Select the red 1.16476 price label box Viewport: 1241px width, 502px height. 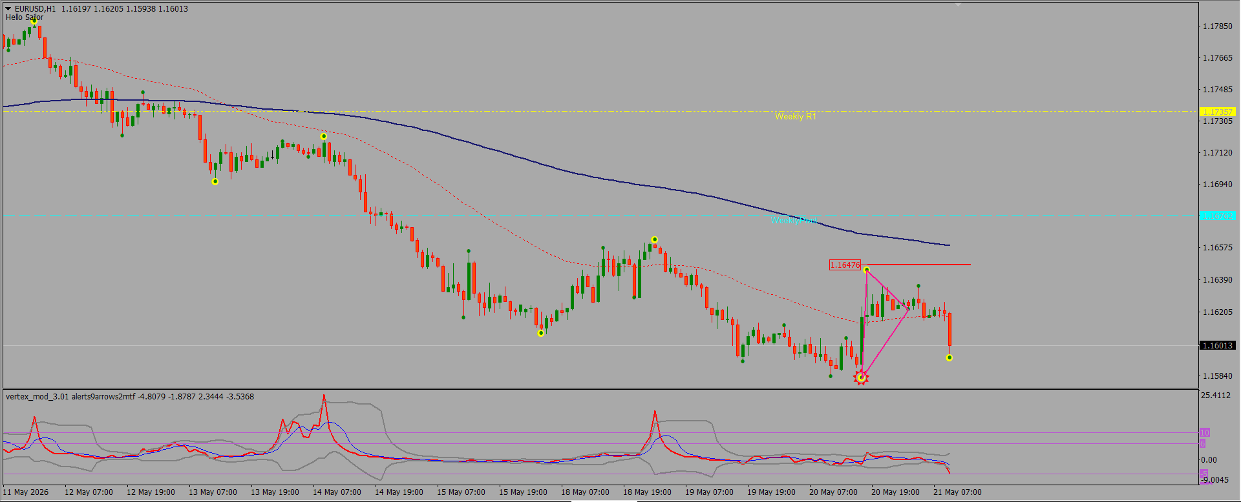845,265
